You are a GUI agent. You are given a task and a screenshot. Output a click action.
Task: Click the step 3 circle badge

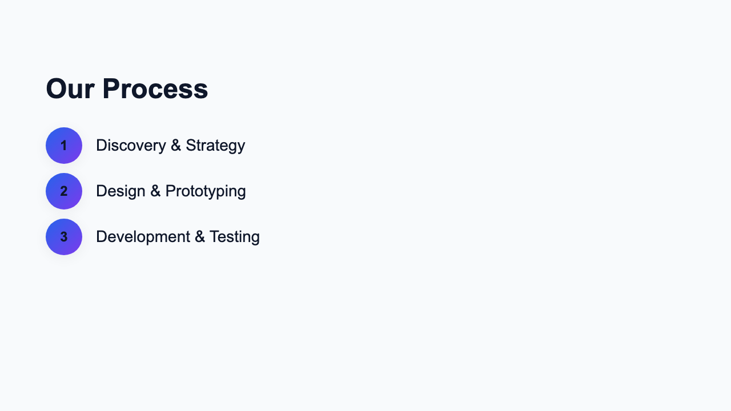point(64,237)
